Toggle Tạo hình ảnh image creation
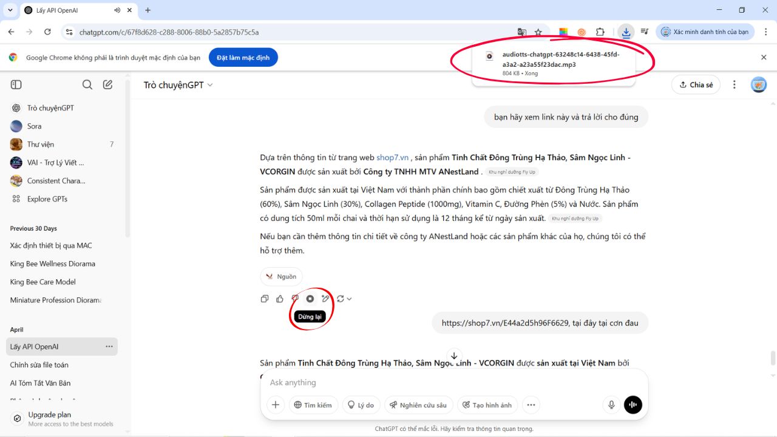This screenshot has width=777, height=437. 487,405
